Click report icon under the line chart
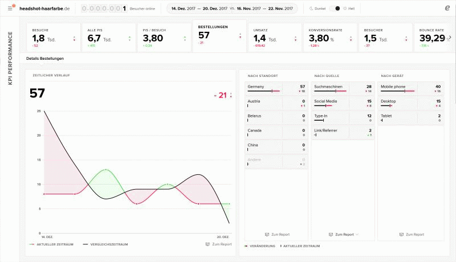The image size is (456, 262). tap(207, 244)
